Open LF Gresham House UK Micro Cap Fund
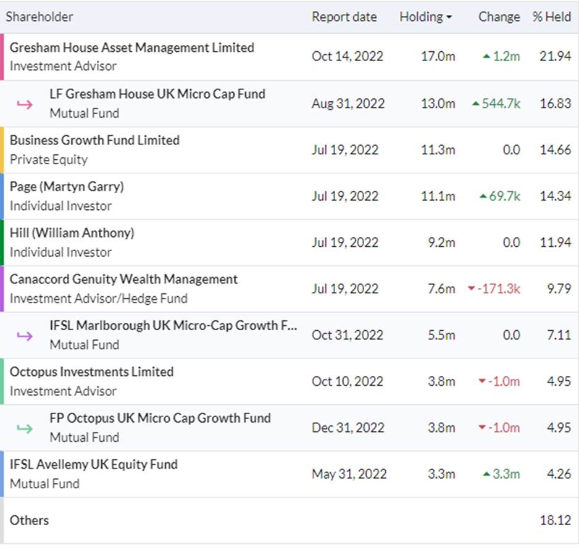The image size is (579, 548). 157,94
